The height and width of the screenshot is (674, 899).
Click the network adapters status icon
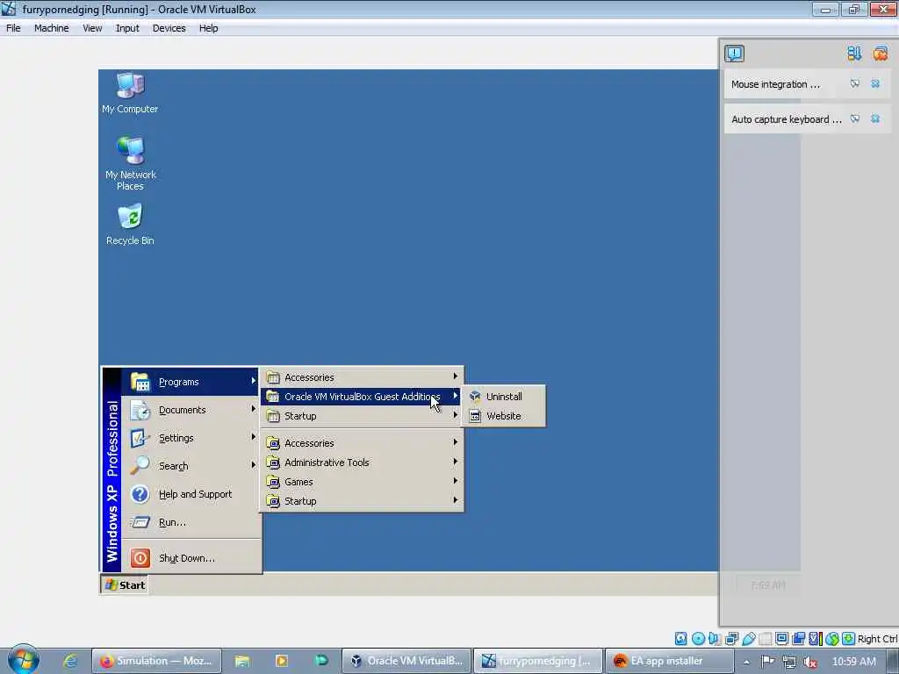click(731, 639)
